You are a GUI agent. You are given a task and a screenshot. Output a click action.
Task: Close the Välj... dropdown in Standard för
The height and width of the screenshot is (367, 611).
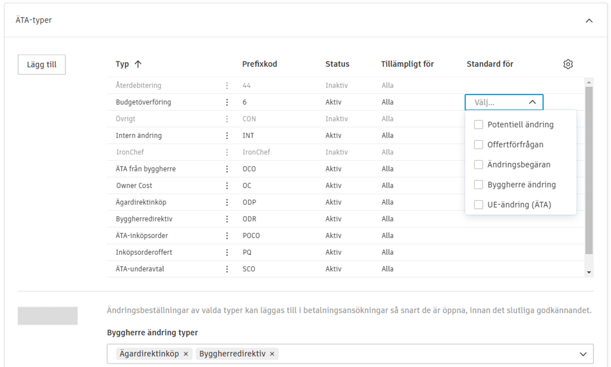coord(532,102)
